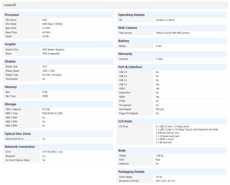
Task: Select the "524 x 320 x 67 mm" dimension value
Action: 166,181
